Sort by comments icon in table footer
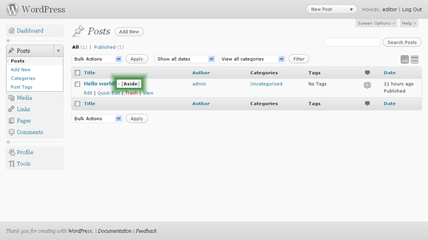The height and width of the screenshot is (240, 428). coord(367,103)
